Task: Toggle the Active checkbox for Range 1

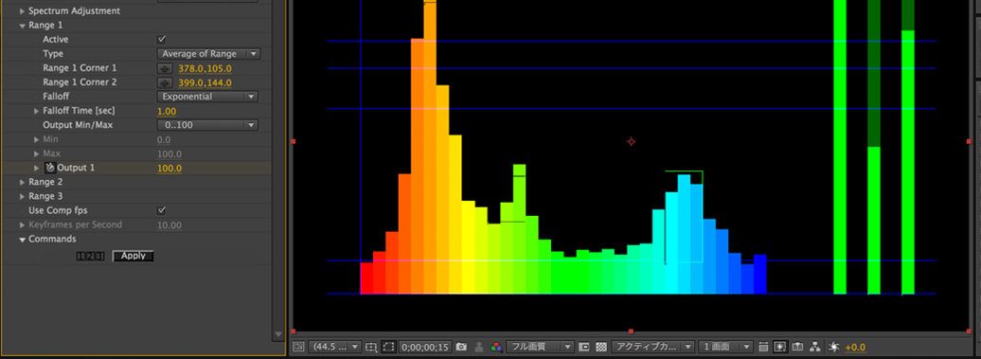Action: pos(161,40)
